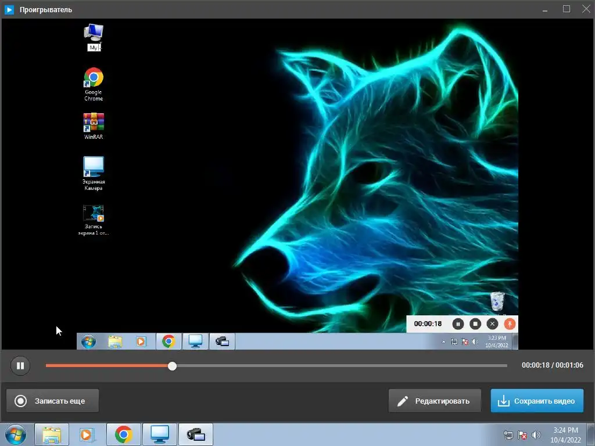Open File Explorer from bottom taskbar
The image size is (595, 446).
pyautogui.click(x=52, y=434)
